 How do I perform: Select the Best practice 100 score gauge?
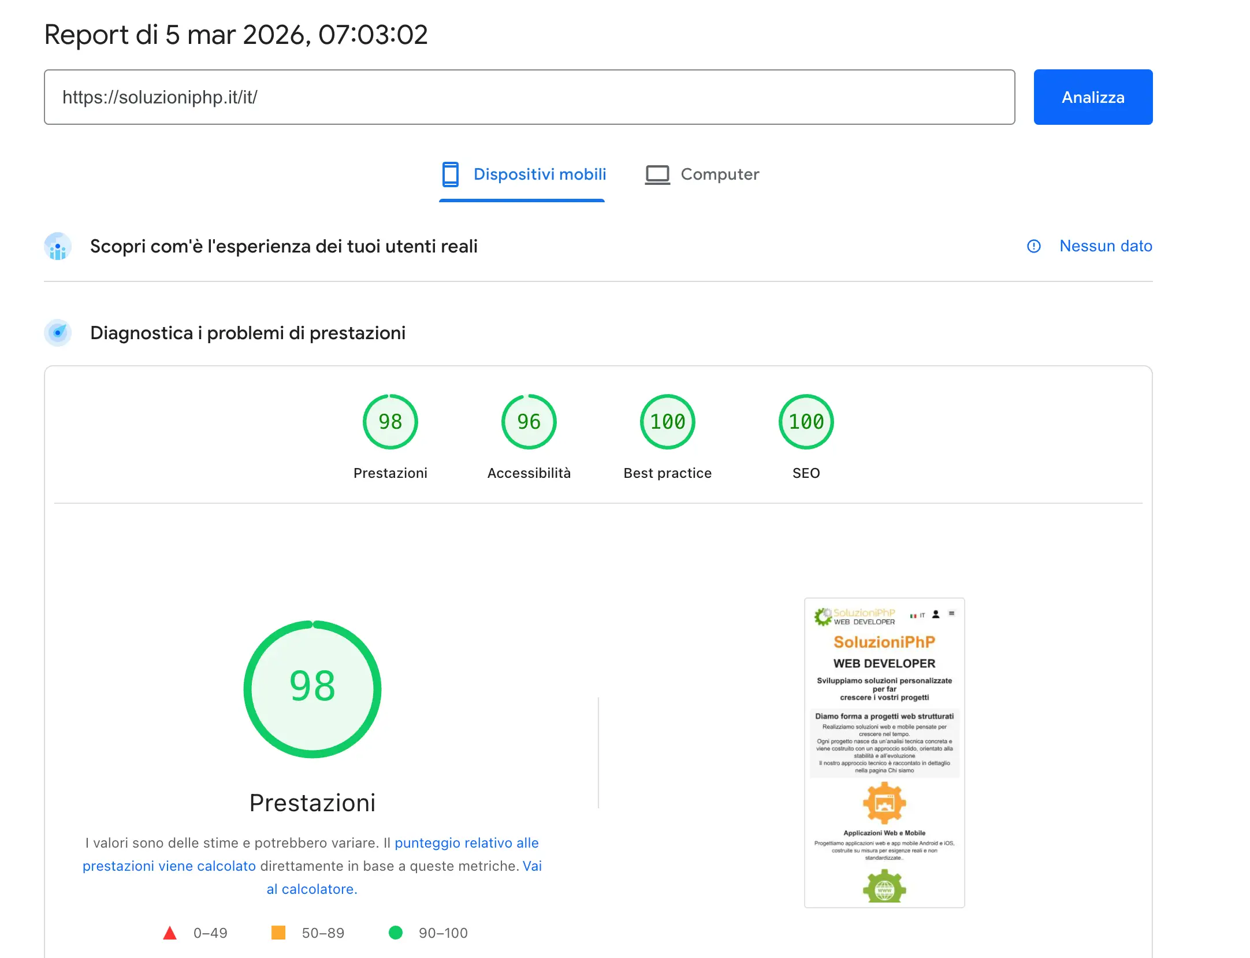click(667, 422)
